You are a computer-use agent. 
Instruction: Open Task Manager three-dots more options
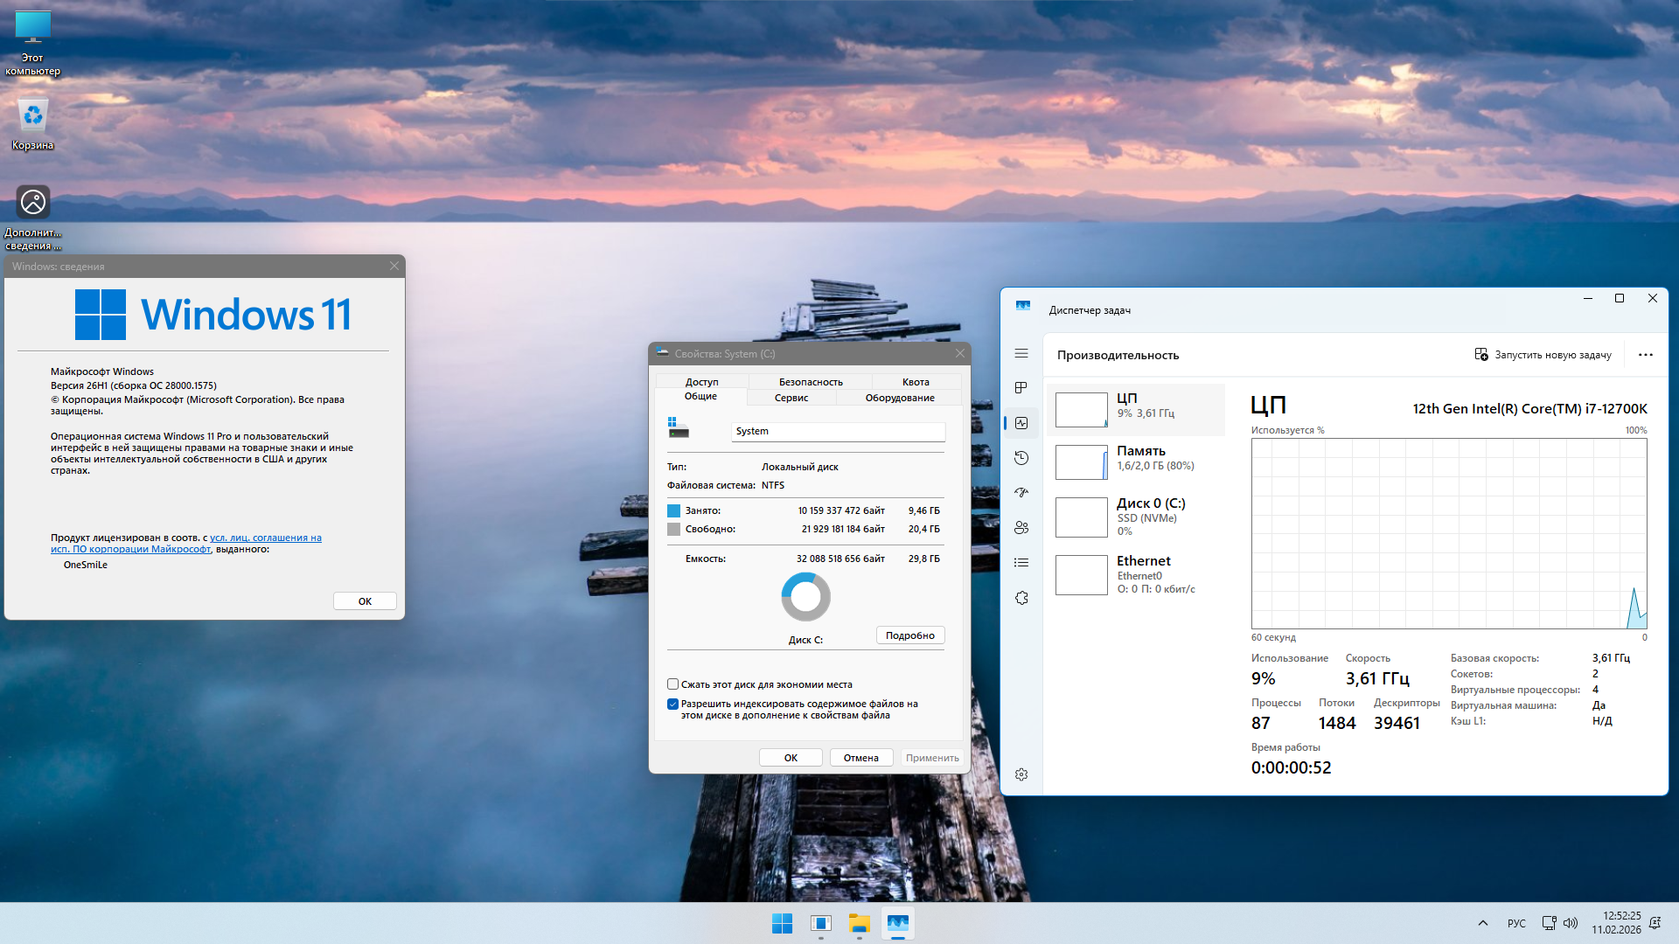coord(1645,355)
